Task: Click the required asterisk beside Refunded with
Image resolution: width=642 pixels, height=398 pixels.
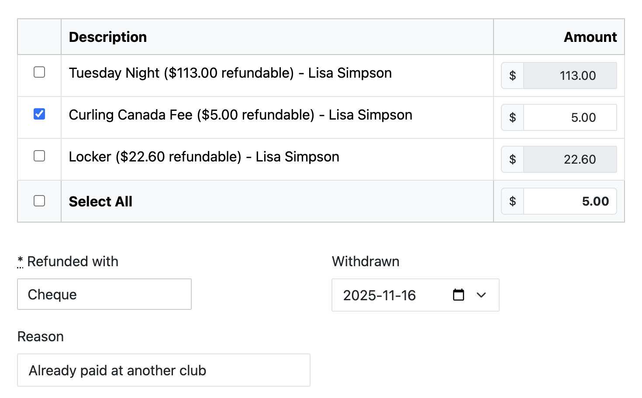Action: click(20, 261)
